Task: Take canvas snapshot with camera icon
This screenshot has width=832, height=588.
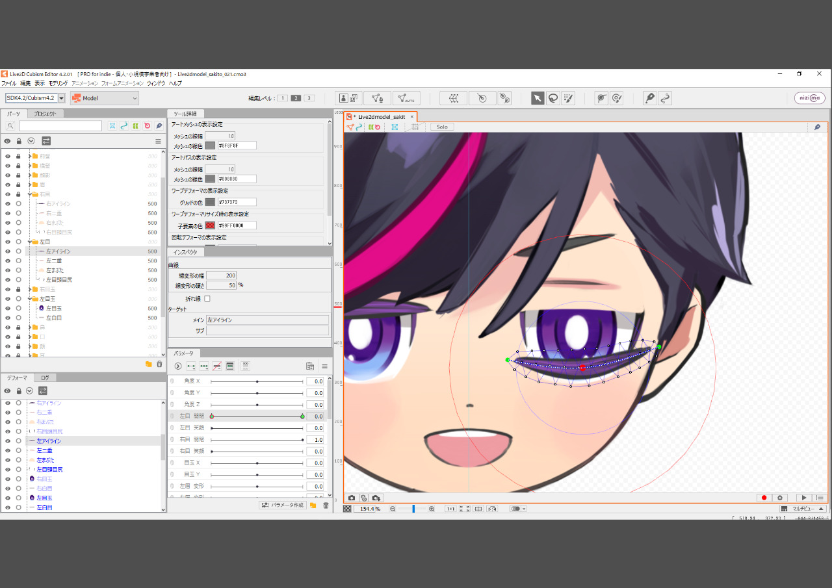Action: point(352,498)
